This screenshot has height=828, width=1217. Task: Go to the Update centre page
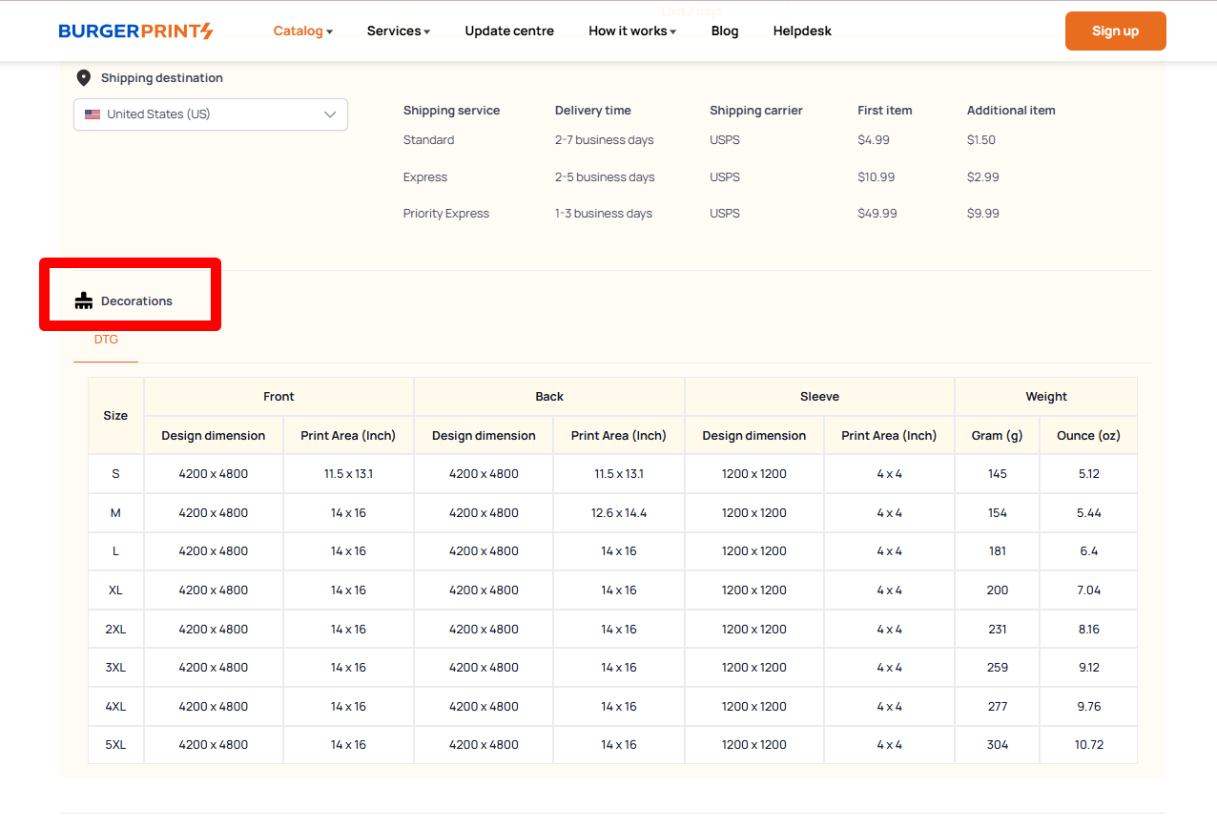click(509, 31)
